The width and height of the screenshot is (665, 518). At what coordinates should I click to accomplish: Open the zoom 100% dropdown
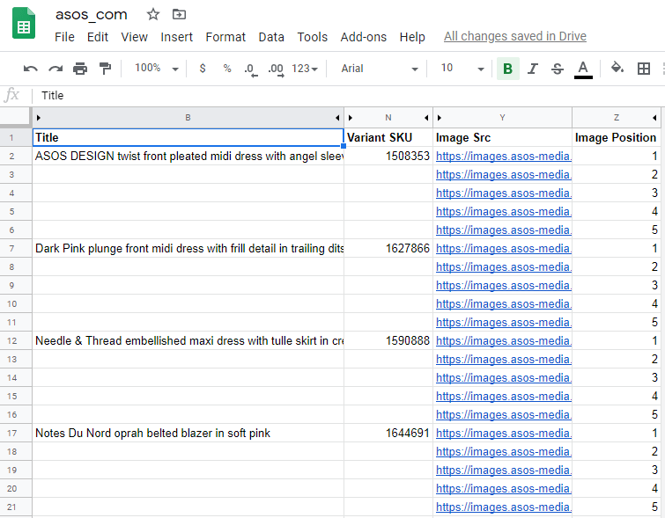[x=157, y=69]
